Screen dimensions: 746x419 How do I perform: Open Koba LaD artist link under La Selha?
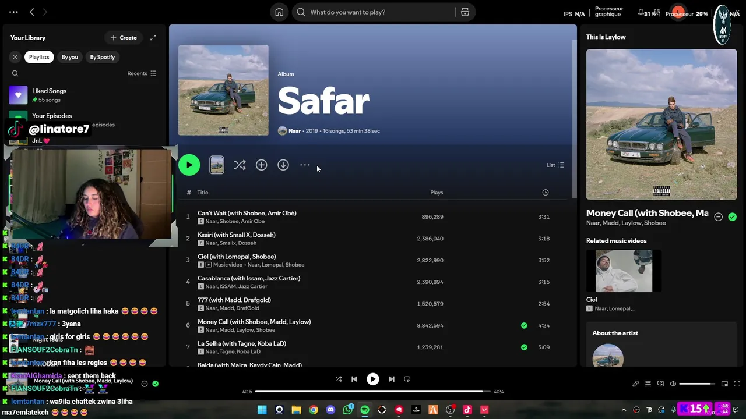click(248, 351)
